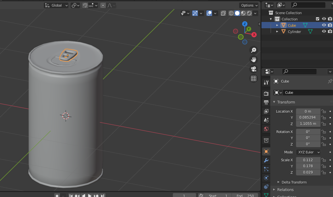
Task: Open the Global transform orientation dropdown
Action: point(56,5)
